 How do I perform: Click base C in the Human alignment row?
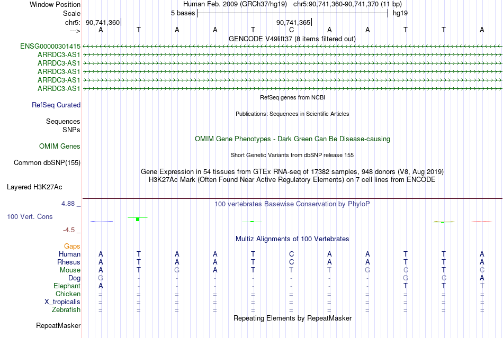(291, 254)
